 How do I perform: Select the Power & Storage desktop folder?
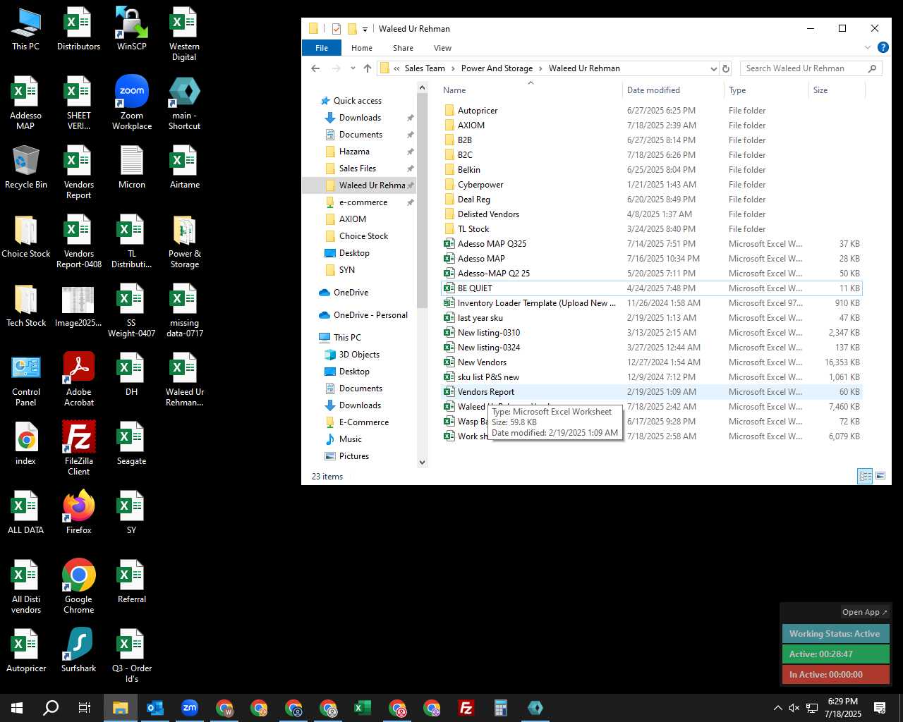(184, 242)
